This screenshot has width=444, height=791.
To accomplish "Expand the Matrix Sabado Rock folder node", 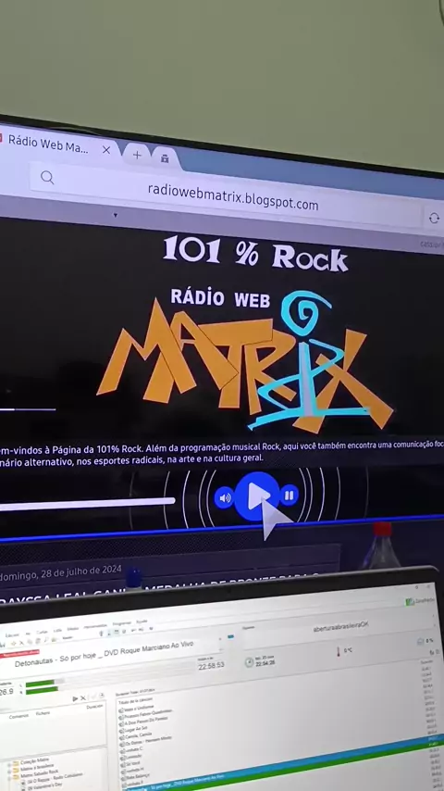I will 9,776.
